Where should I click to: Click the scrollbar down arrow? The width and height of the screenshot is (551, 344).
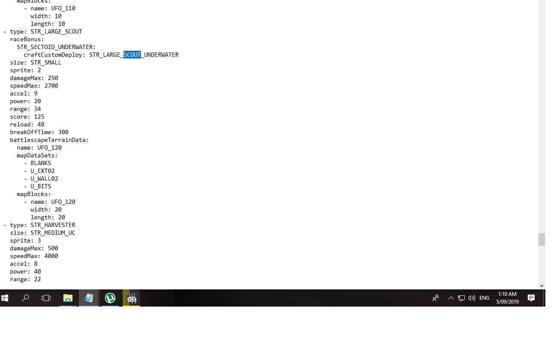[x=542, y=286]
